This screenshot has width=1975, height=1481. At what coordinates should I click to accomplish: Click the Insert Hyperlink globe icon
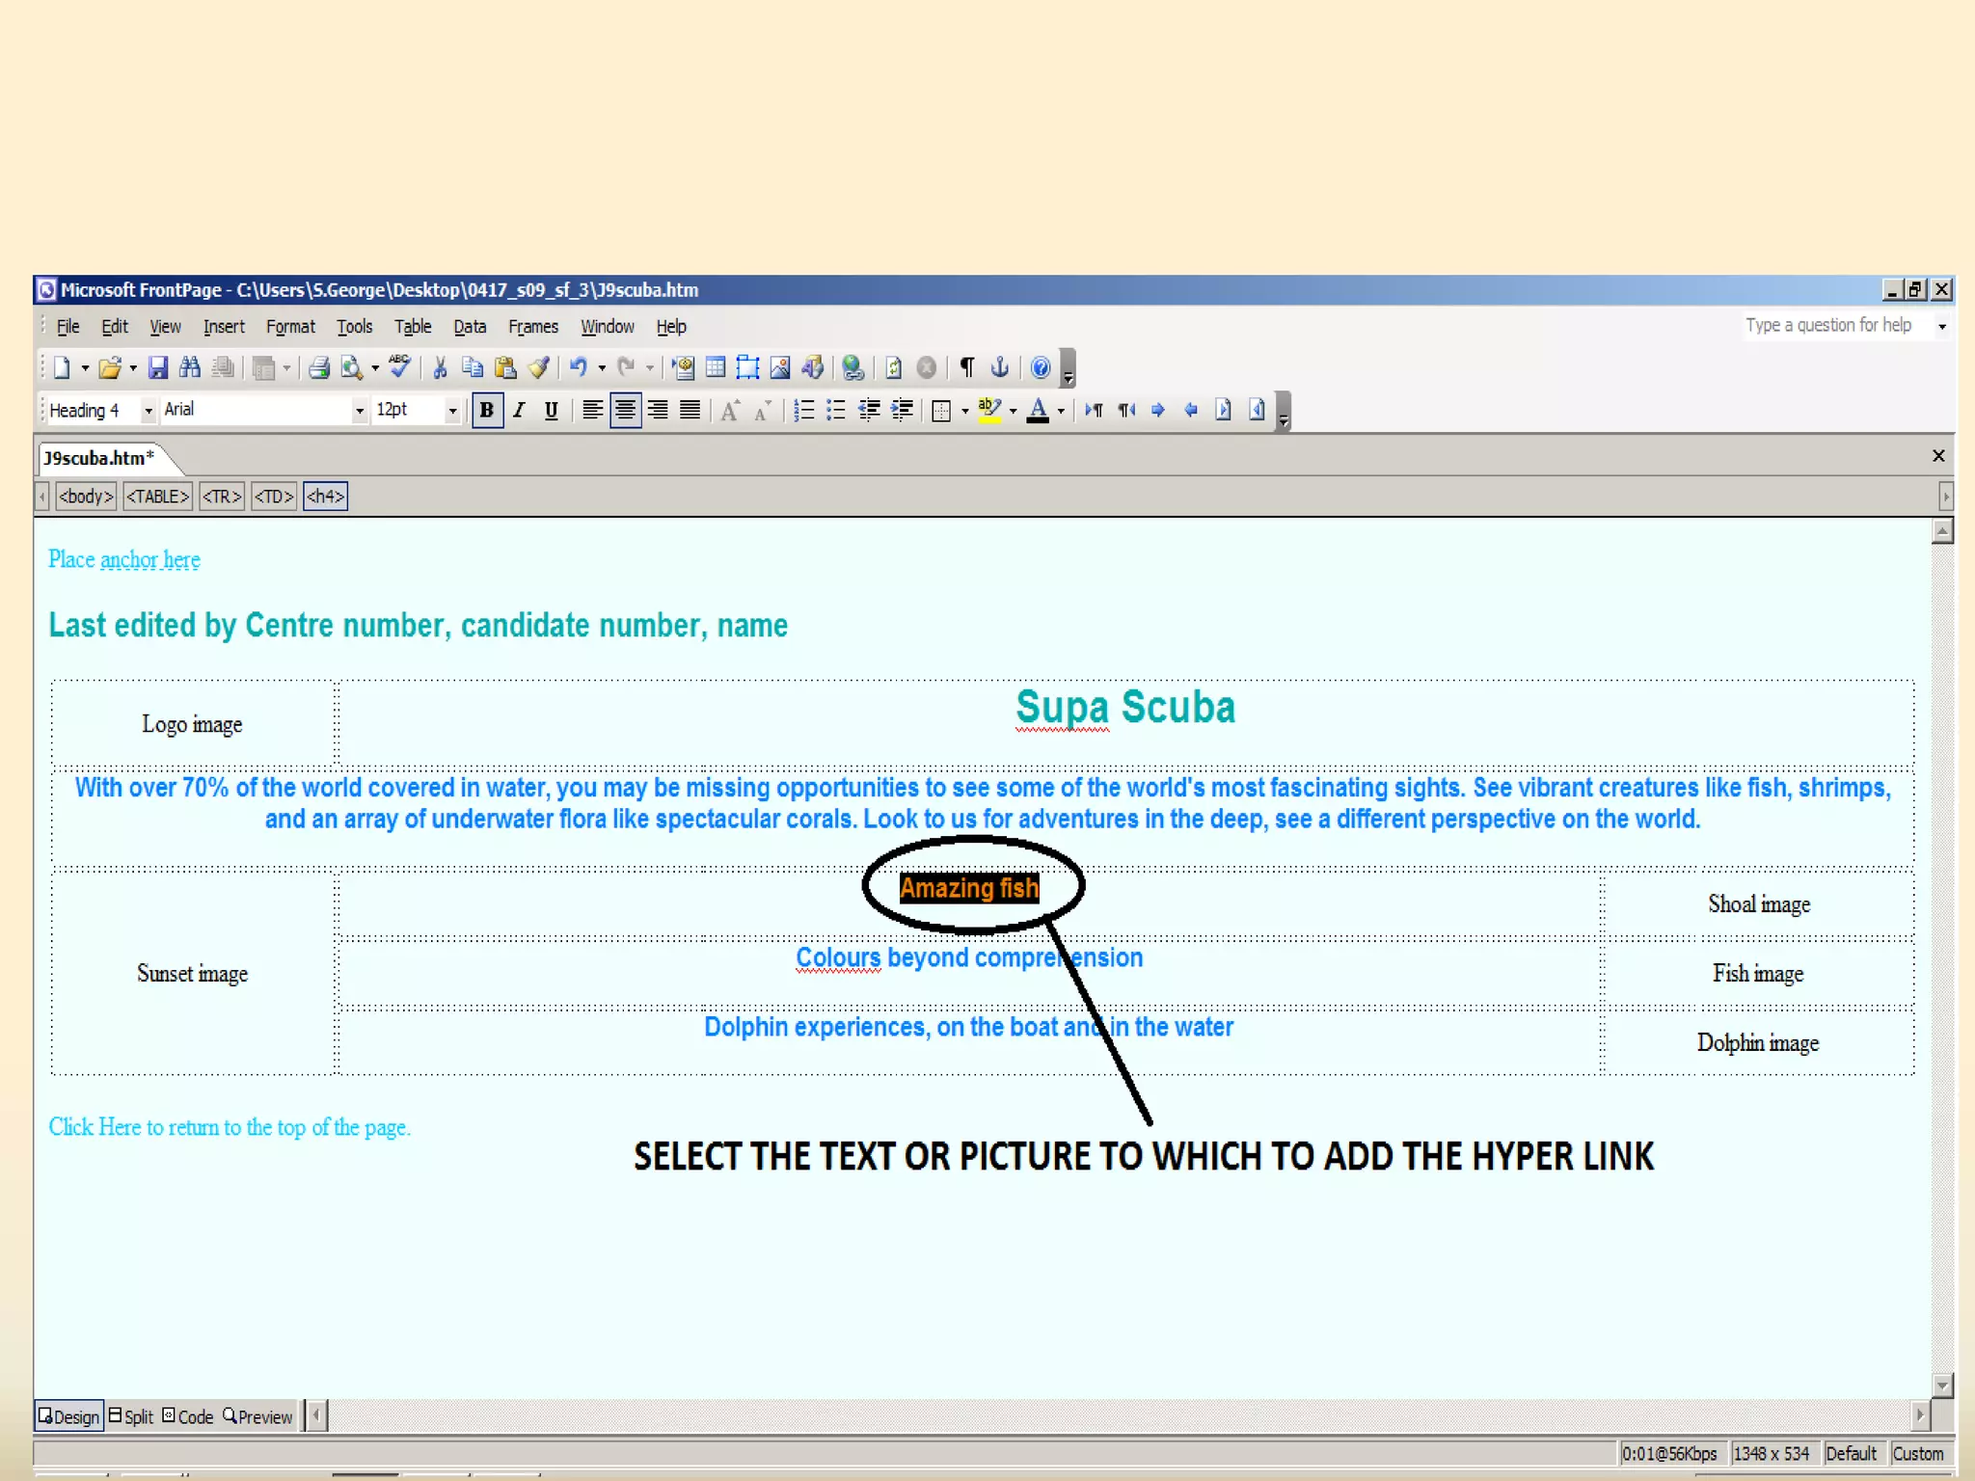(x=852, y=367)
